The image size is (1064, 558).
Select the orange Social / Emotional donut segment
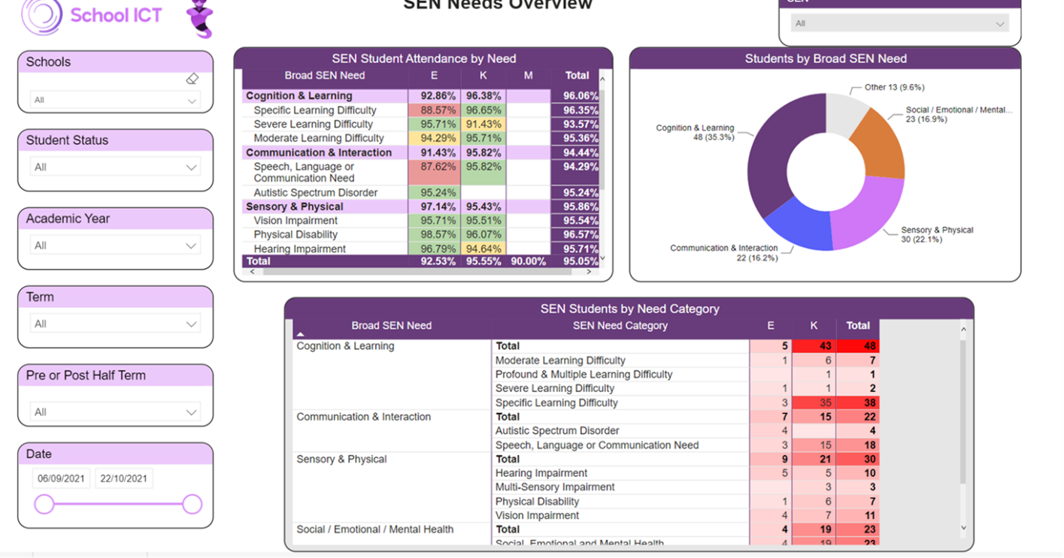[x=881, y=146]
